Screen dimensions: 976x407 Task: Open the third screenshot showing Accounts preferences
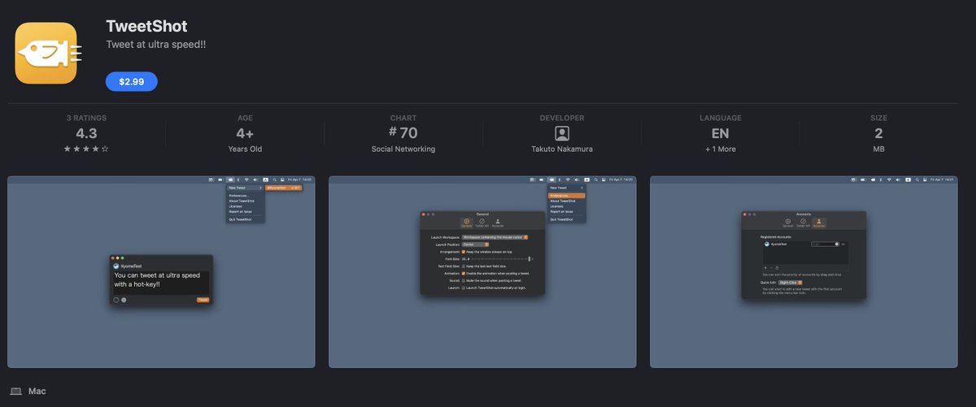coord(804,271)
